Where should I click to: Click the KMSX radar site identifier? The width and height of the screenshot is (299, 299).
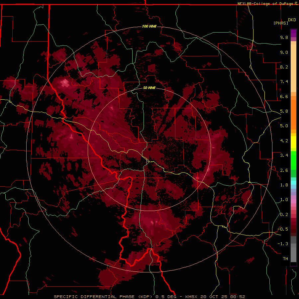click(x=191, y=297)
